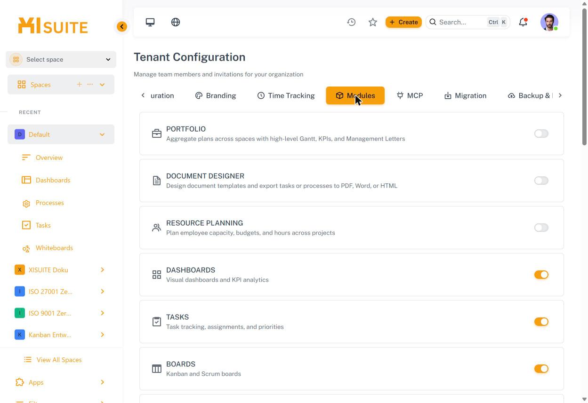The height and width of the screenshot is (403, 588).
Task: Disable the Boards module toggle
Action: 541,369
